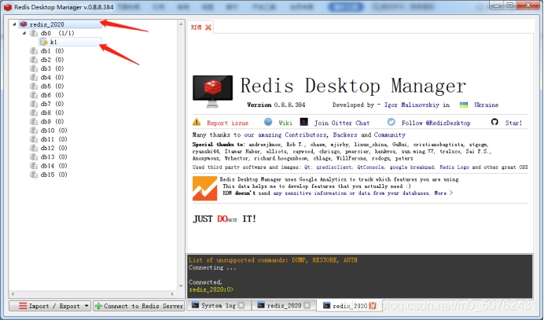Open the Community link
The width and height of the screenshot is (544, 320).
[x=390, y=134]
